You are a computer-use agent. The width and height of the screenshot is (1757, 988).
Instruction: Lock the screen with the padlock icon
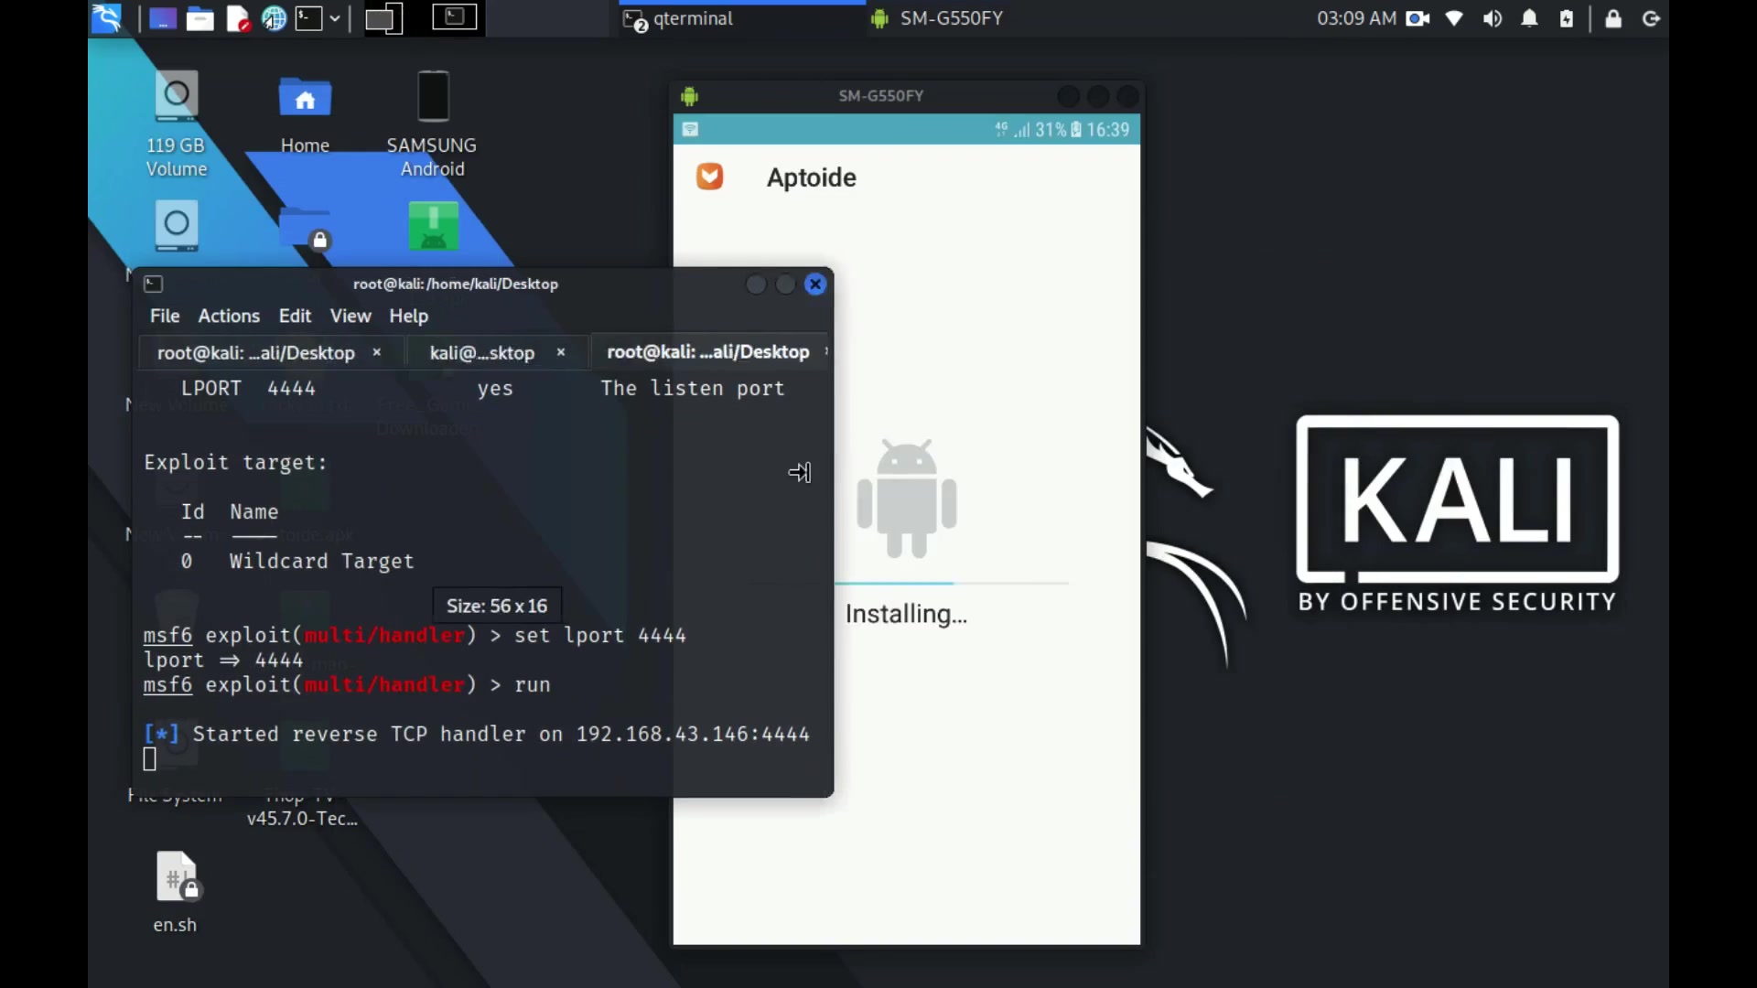point(1613,18)
